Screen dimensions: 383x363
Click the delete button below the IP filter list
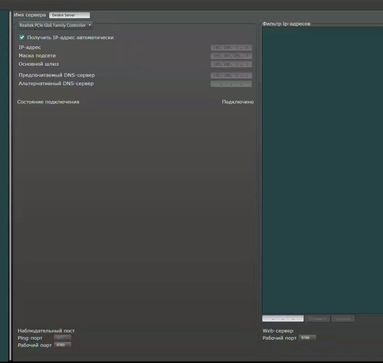pyautogui.click(x=343, y=319)
